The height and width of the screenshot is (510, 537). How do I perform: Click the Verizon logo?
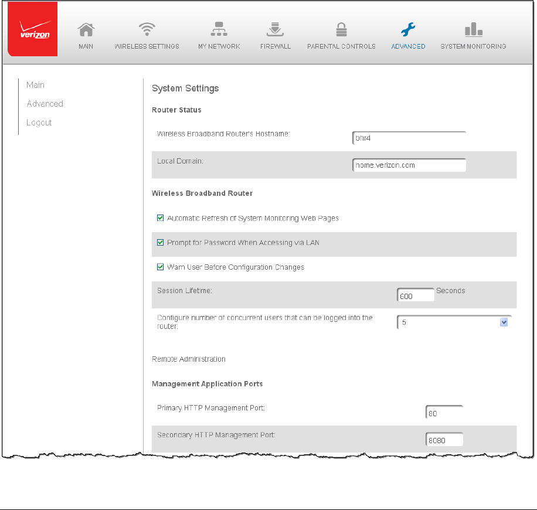click(32, 29)
